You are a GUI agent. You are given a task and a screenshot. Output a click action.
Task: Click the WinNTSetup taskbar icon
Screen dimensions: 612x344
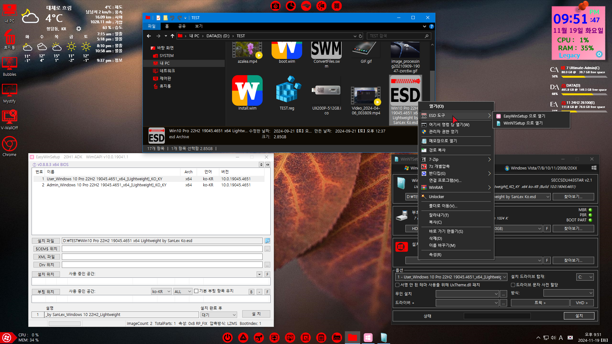coord(383,337)
